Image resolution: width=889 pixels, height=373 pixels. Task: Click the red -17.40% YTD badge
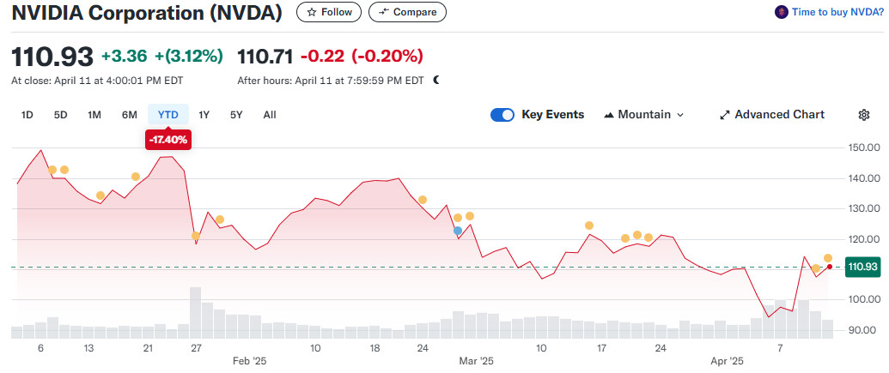coord(168,138)
